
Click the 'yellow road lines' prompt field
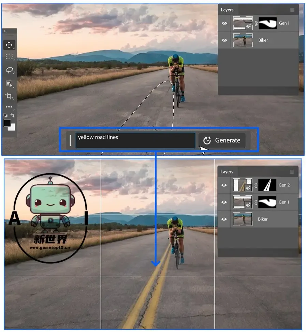[135, 140]
